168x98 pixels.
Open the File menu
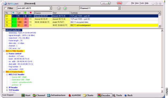pyautogui.click(x=133, y=3)
